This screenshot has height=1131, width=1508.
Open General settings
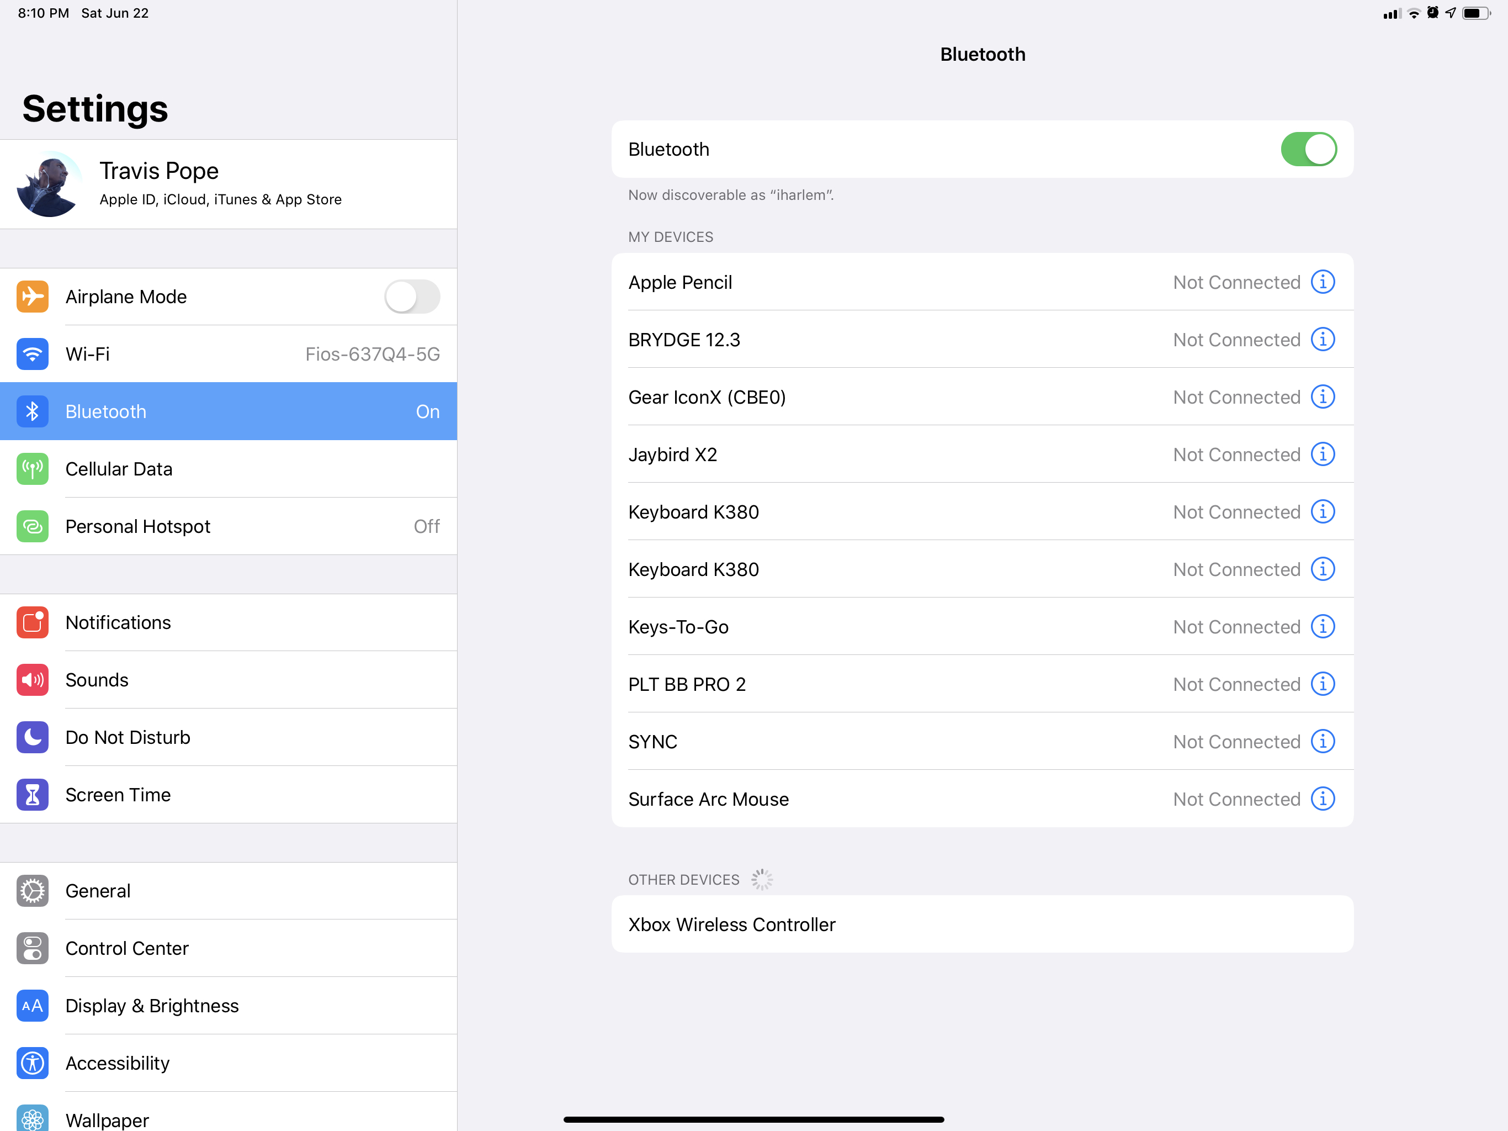(229, 891)
